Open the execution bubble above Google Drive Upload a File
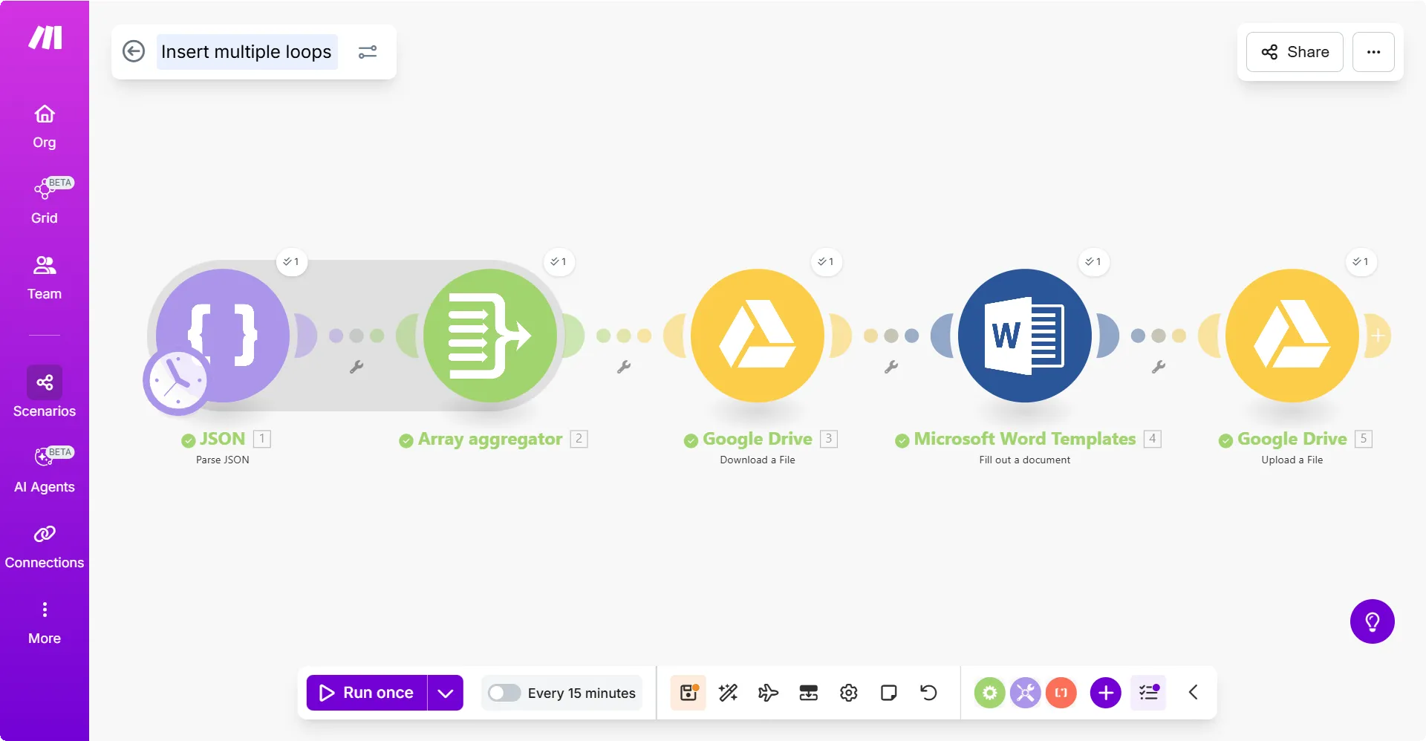The height and width of the screenshot is (741, 1426). pos(1361,261)
